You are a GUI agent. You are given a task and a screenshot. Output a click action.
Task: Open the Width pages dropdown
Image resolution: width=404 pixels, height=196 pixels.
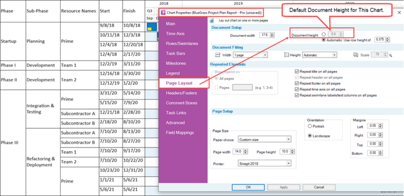(x=250, y=55)
